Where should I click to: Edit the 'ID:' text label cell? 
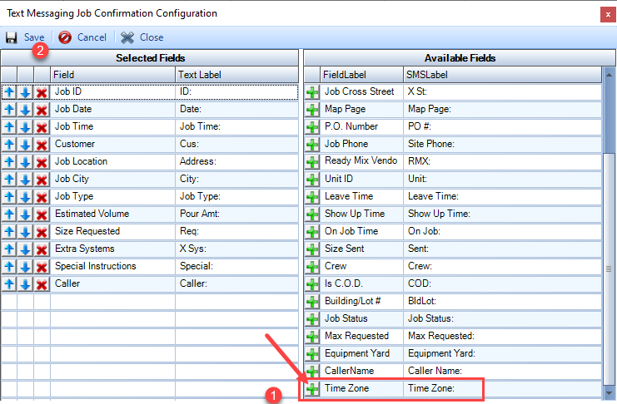pos(236,92)
